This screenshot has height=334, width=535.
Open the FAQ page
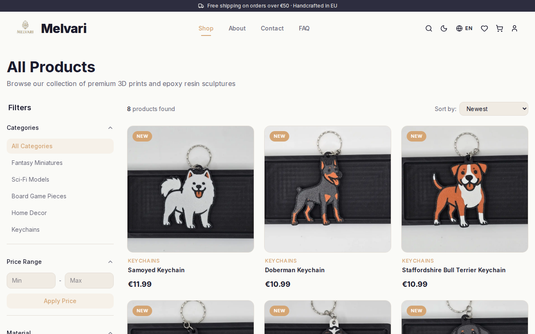(304, 28)
